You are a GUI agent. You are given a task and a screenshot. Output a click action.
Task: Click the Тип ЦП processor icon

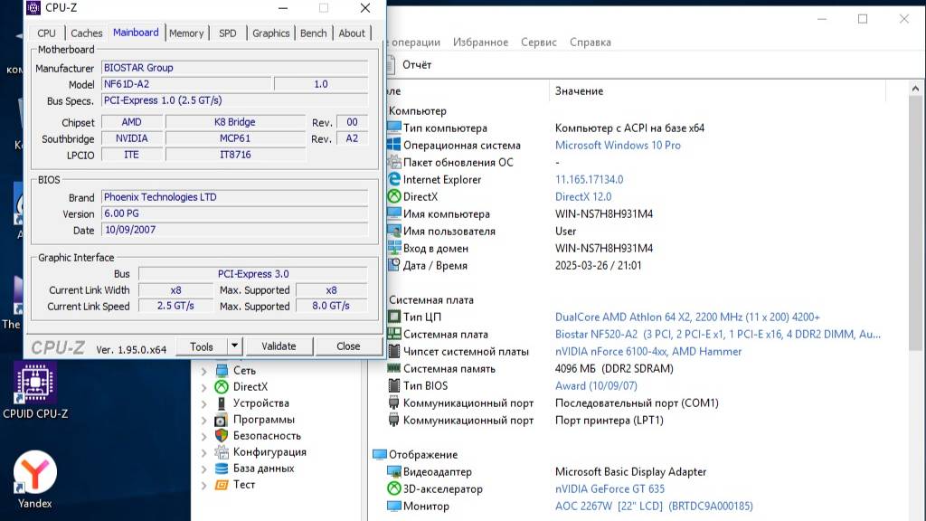click(x=394, y=317)
